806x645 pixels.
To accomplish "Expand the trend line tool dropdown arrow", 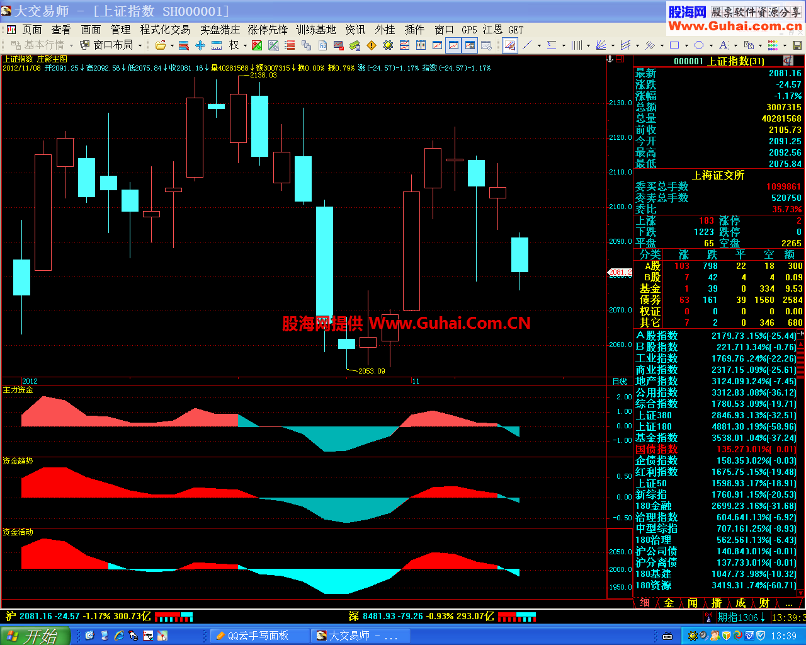I will tap(539, 45).
